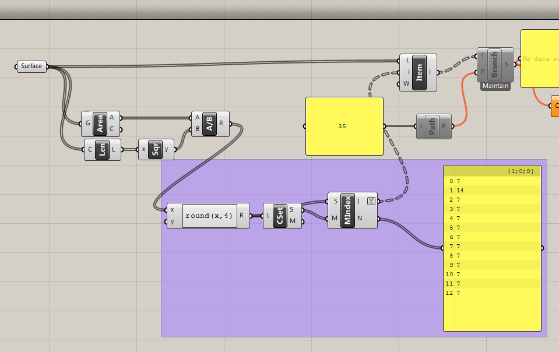Select the Sqr square component
Image resolution: width=559 pixels, height=352 pixels.
tap(156, 149)
